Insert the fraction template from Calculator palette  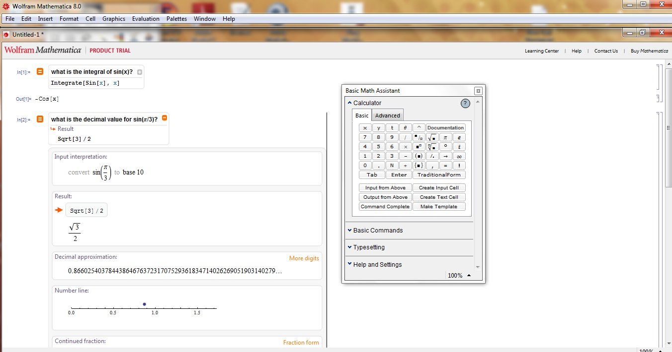click(x=419, y=137)
